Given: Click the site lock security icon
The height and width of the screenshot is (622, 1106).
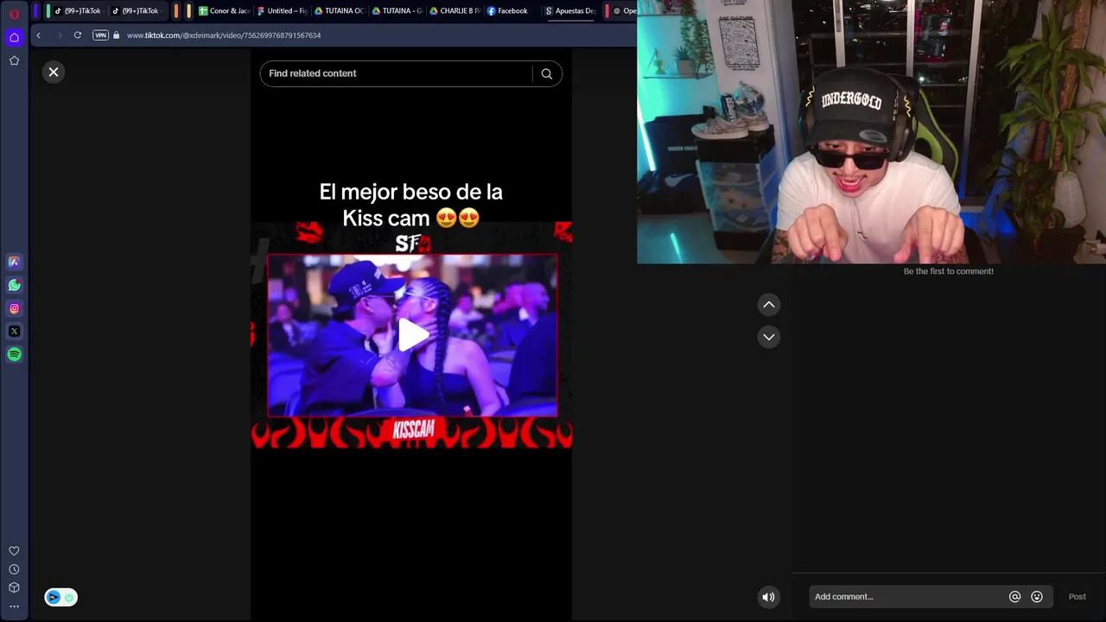Looking at the screenshot, I should [117, 35].
